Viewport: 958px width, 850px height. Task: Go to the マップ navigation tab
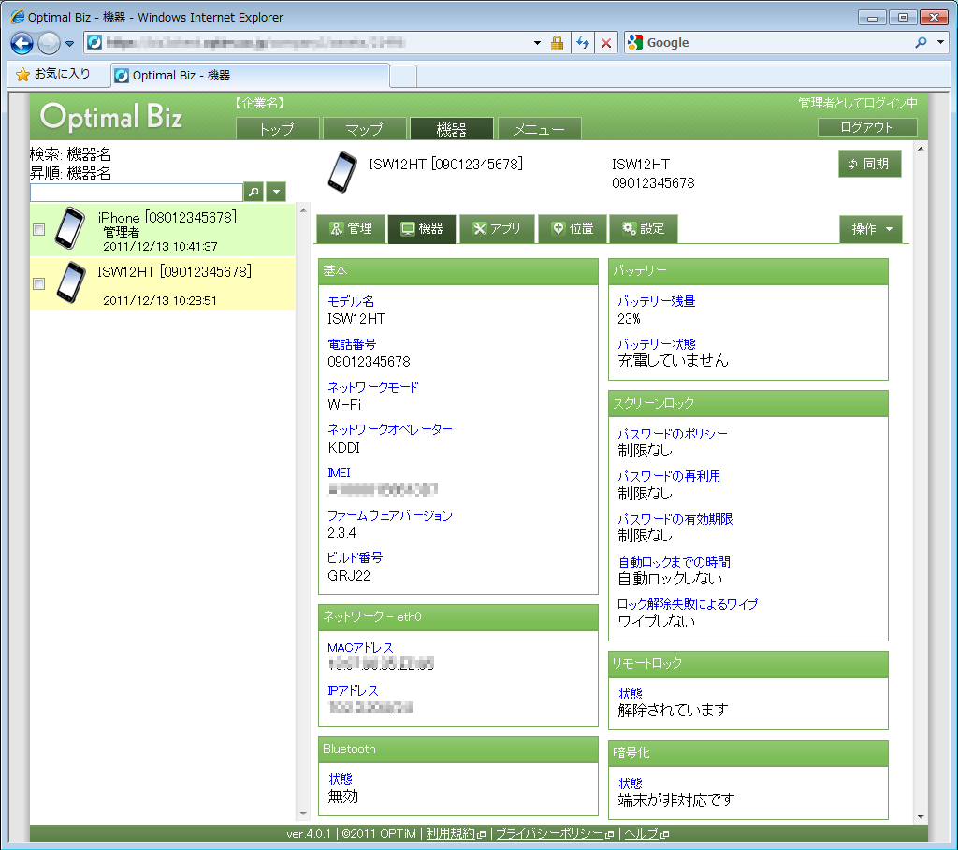coord(364,129)
